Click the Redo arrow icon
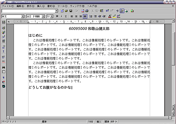The width and height of the screenshot is (176, 124). (112, 11)
